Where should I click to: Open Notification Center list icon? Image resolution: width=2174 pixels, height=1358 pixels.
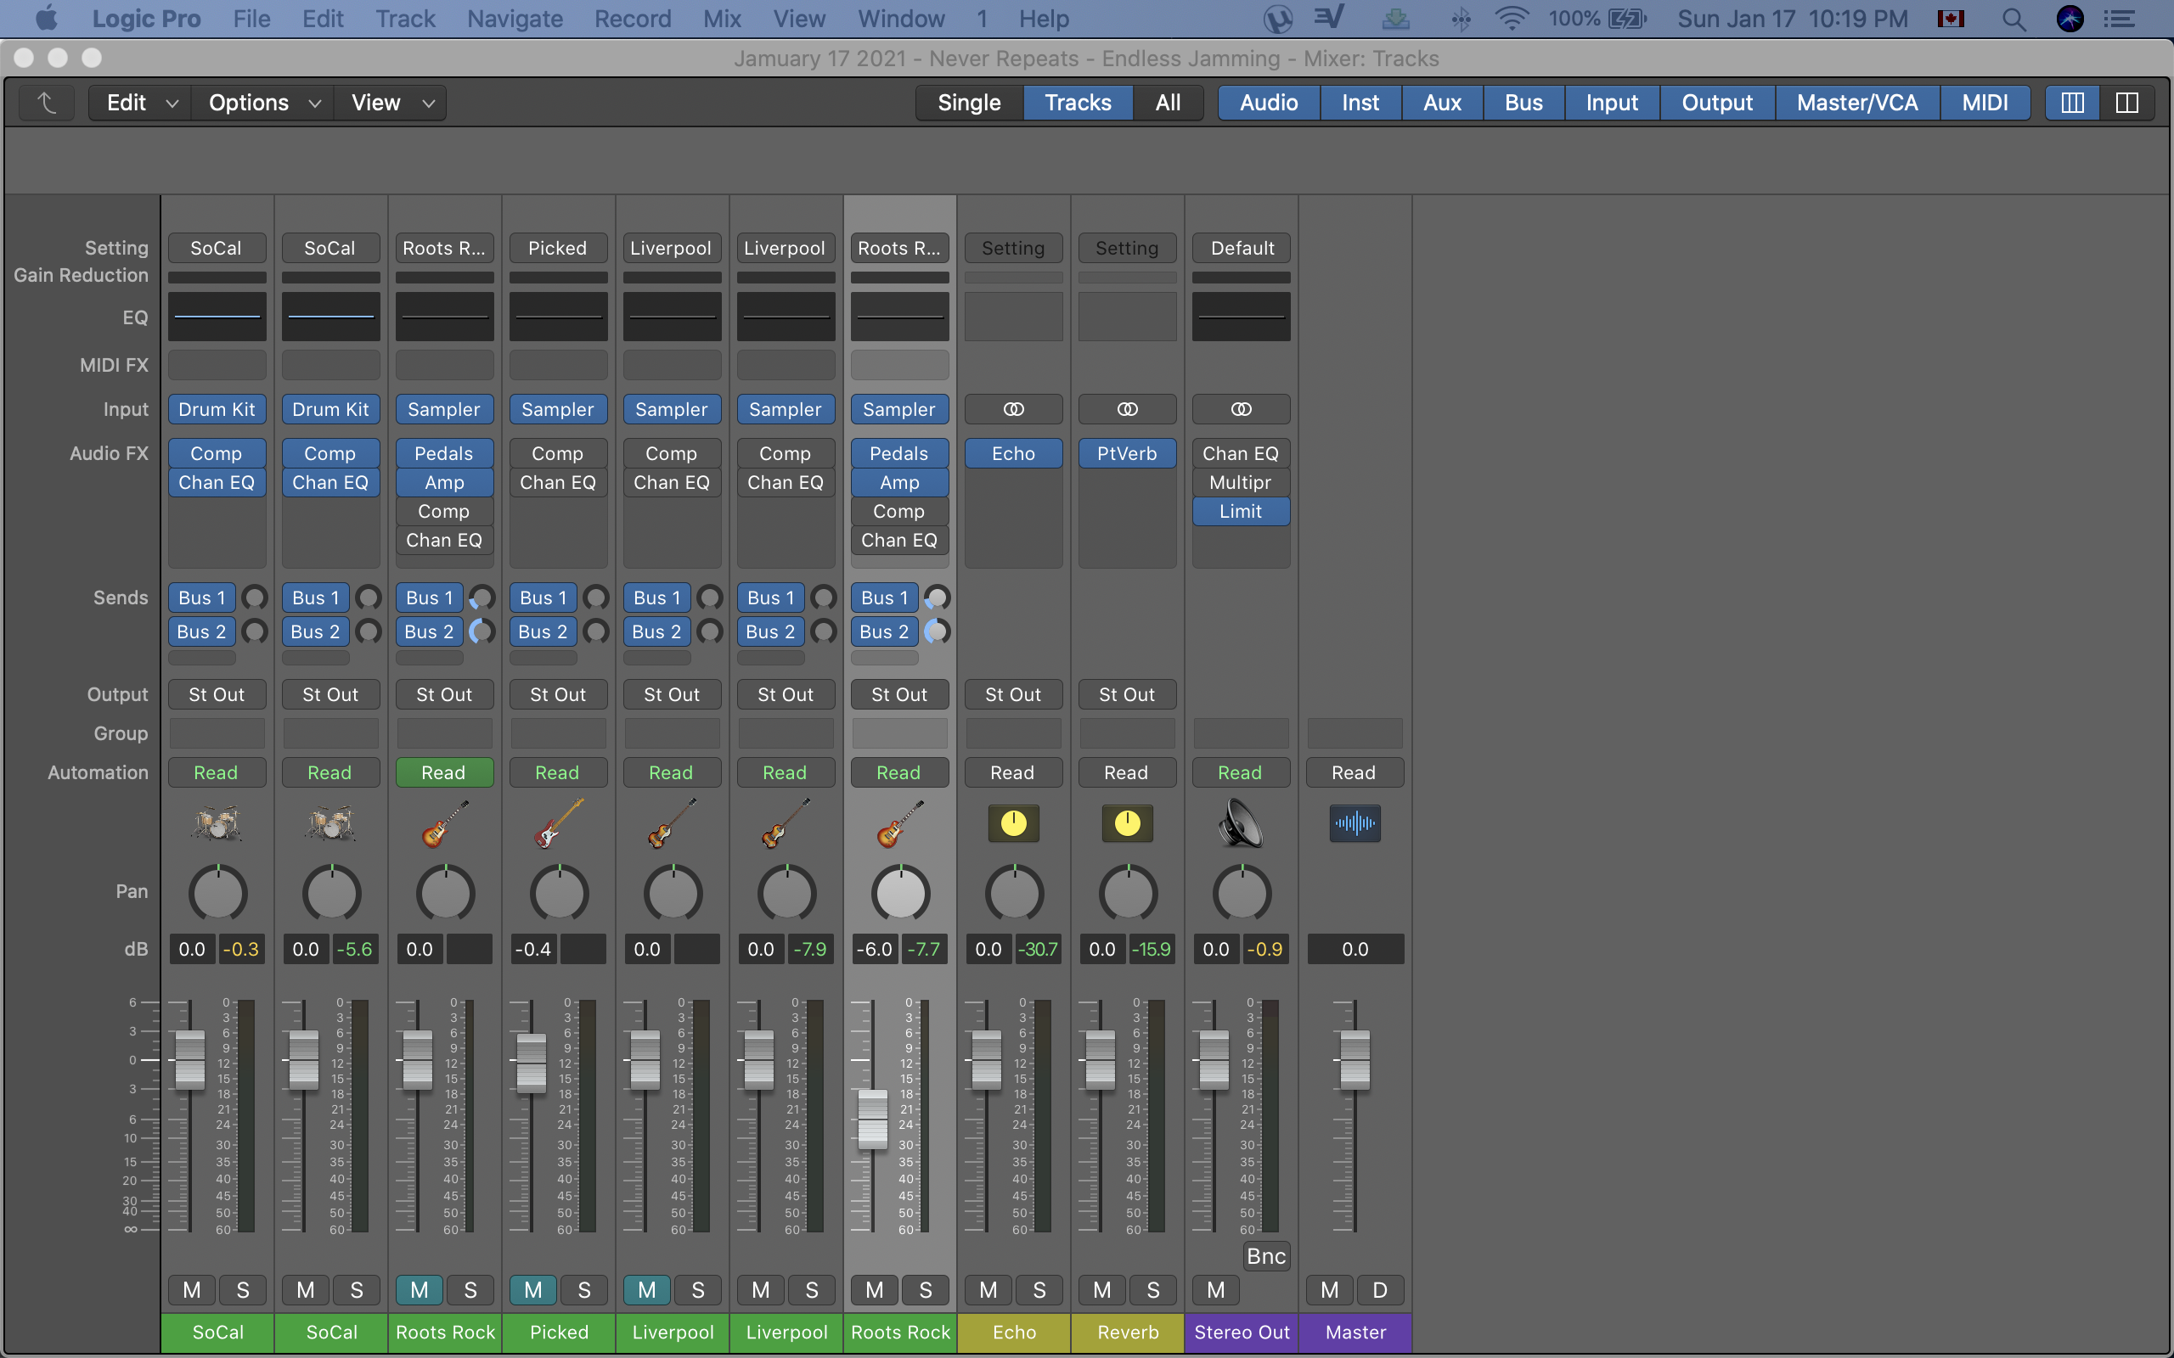tap(2120, 19)
